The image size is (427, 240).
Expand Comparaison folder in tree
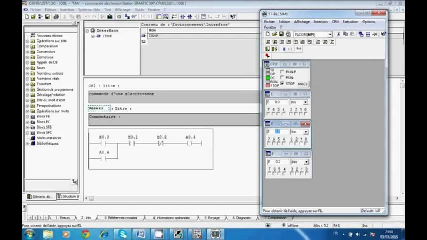[27, 46]
